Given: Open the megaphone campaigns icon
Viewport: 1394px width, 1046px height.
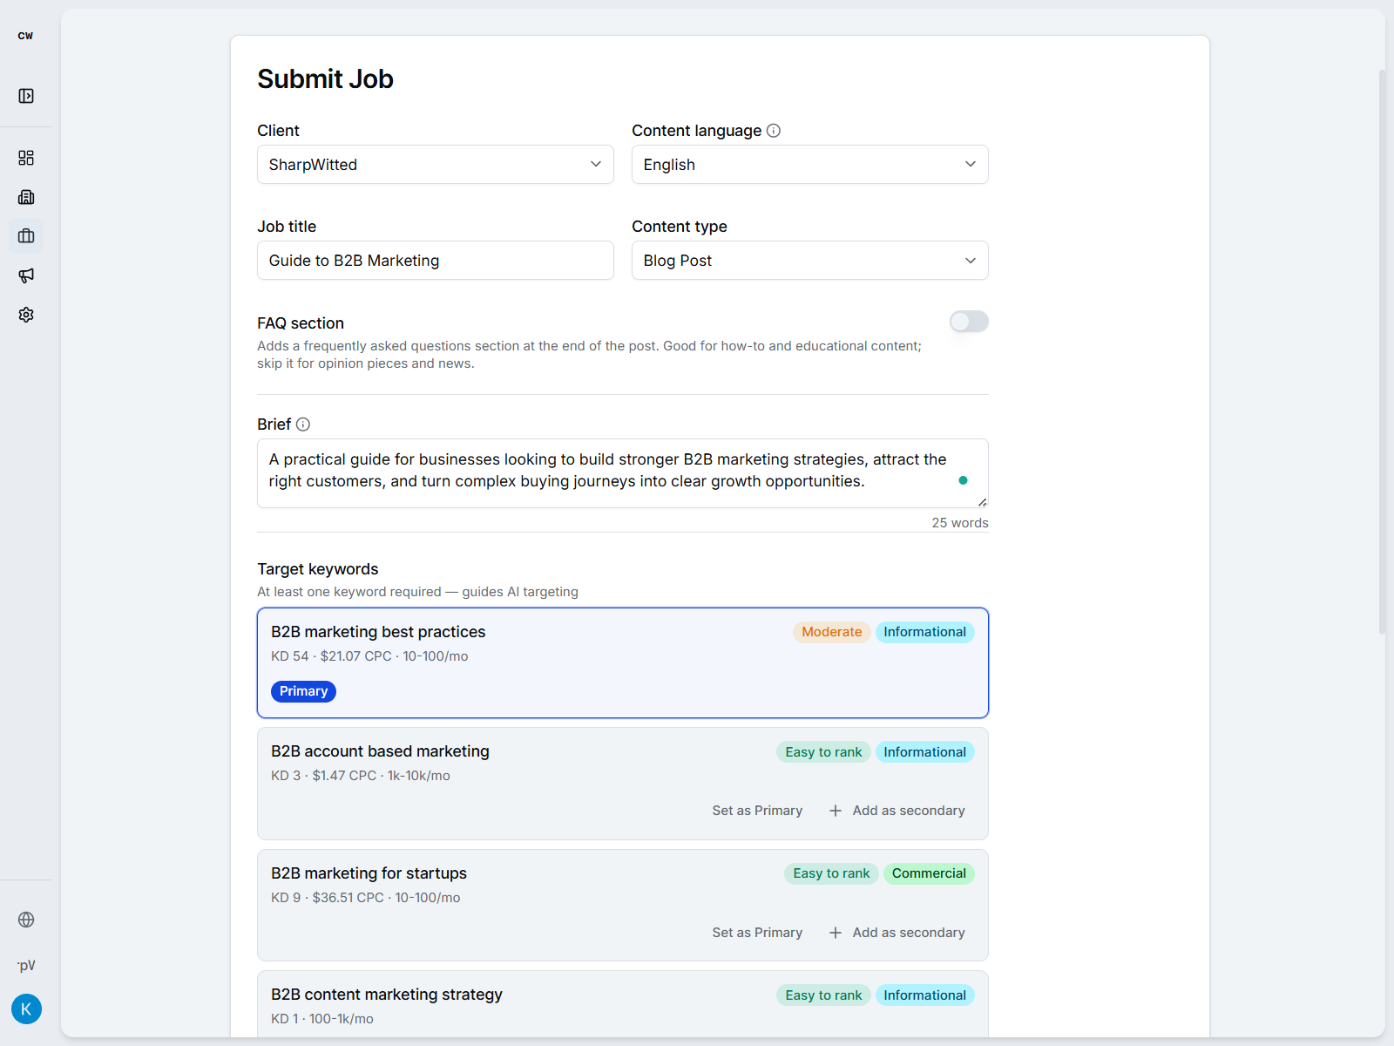Looking at the screenshot, I should tap(26, 275).
